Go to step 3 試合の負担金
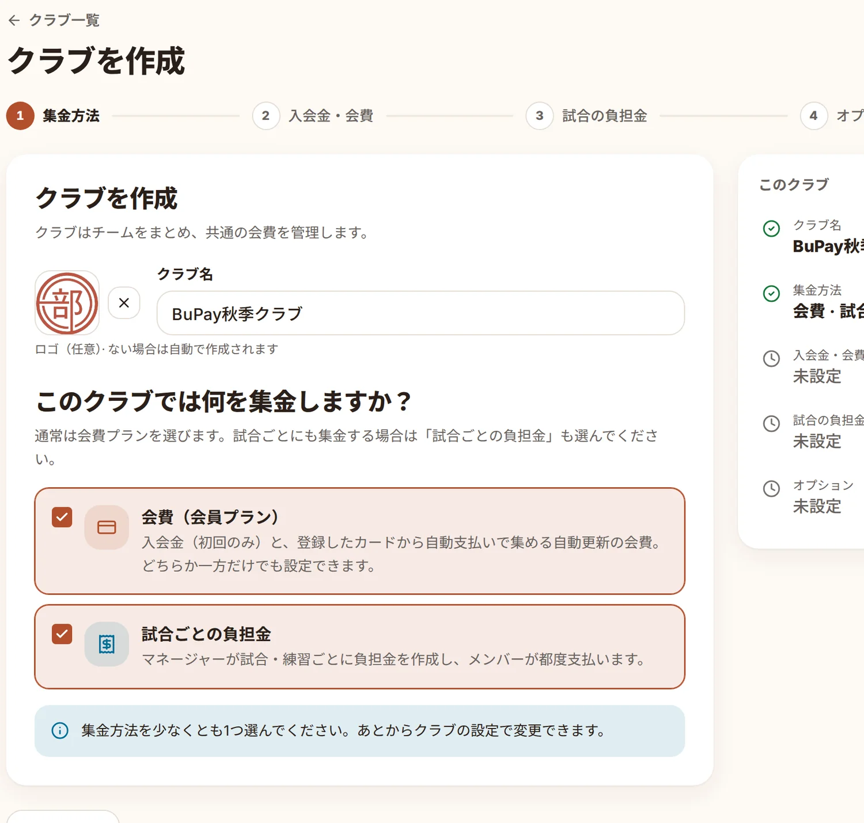The width and height of the screenshot is (864, 823). pyautogui.click(x=586, y=116)
